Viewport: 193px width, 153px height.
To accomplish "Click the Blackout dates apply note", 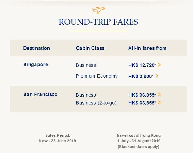I will click(x=139, y=147).
